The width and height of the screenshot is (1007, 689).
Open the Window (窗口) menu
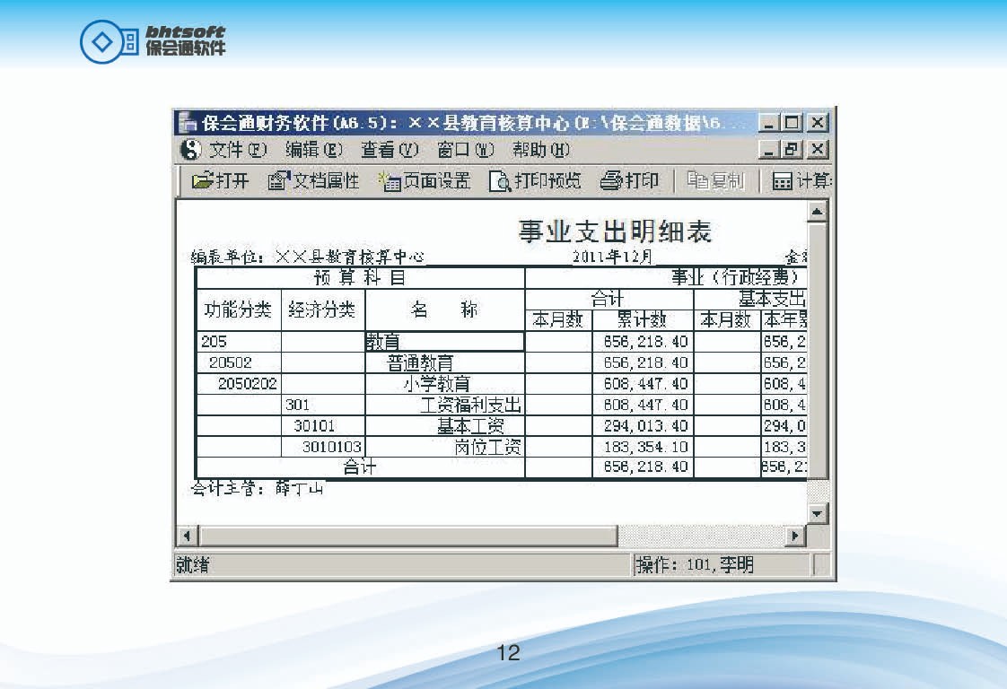pos(466,150)
